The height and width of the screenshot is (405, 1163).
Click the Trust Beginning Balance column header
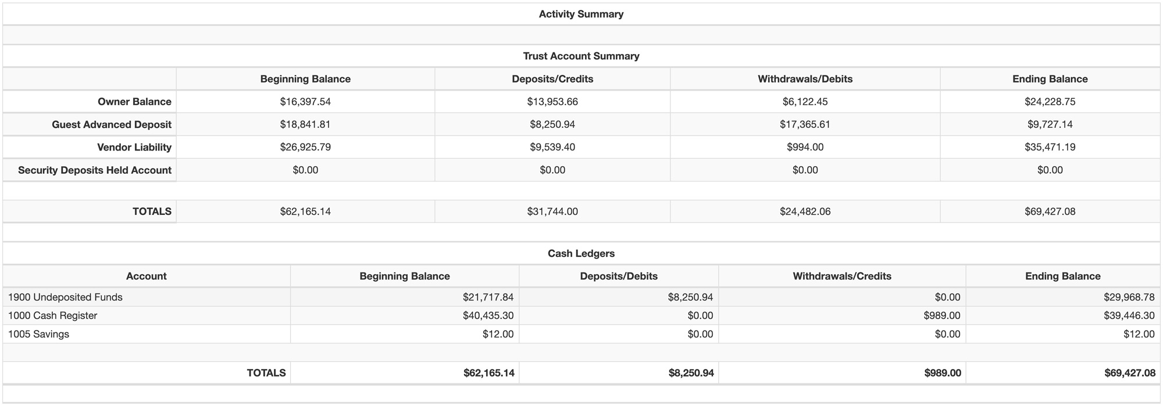305,79
